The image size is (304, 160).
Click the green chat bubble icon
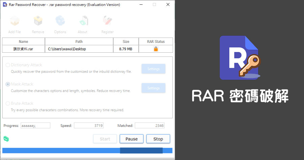coord(6,139)
